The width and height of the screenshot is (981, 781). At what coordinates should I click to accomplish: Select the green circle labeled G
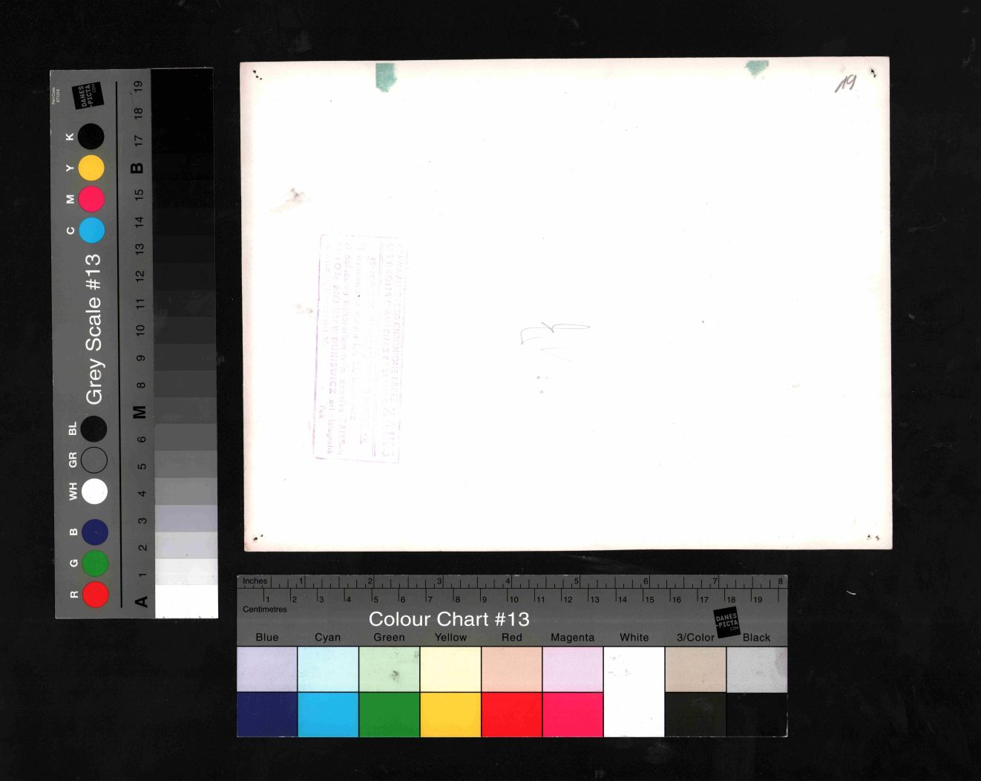(x=95, y=563)
